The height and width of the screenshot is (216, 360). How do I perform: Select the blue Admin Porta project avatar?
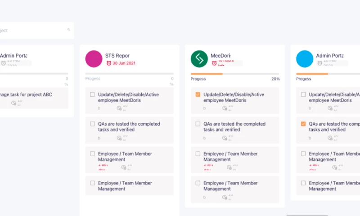(305, 59)
